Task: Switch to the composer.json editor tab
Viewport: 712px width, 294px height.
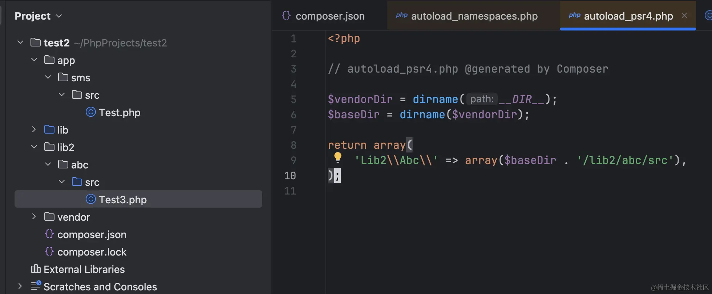Action: tap(329, 16)
